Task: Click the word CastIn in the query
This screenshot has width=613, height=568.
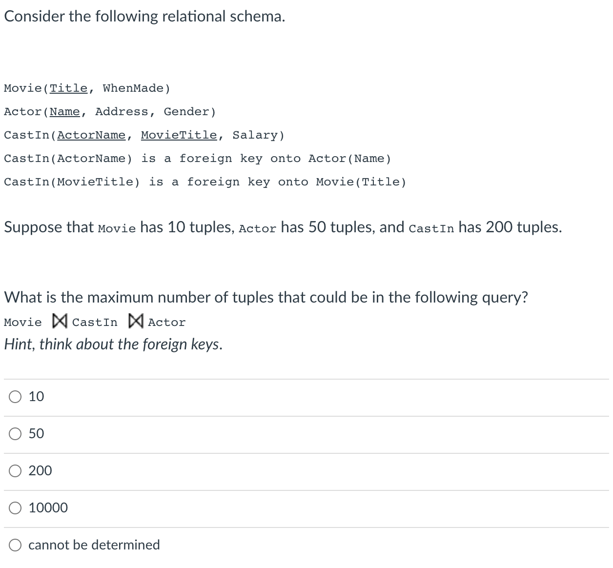Action: click(95, 323)
